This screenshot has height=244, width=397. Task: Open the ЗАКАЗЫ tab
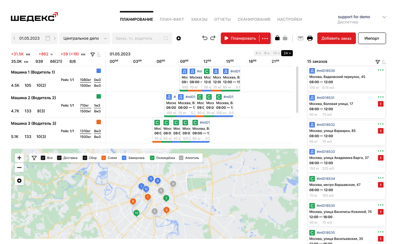pyautogui.click(x=199, y=19)
